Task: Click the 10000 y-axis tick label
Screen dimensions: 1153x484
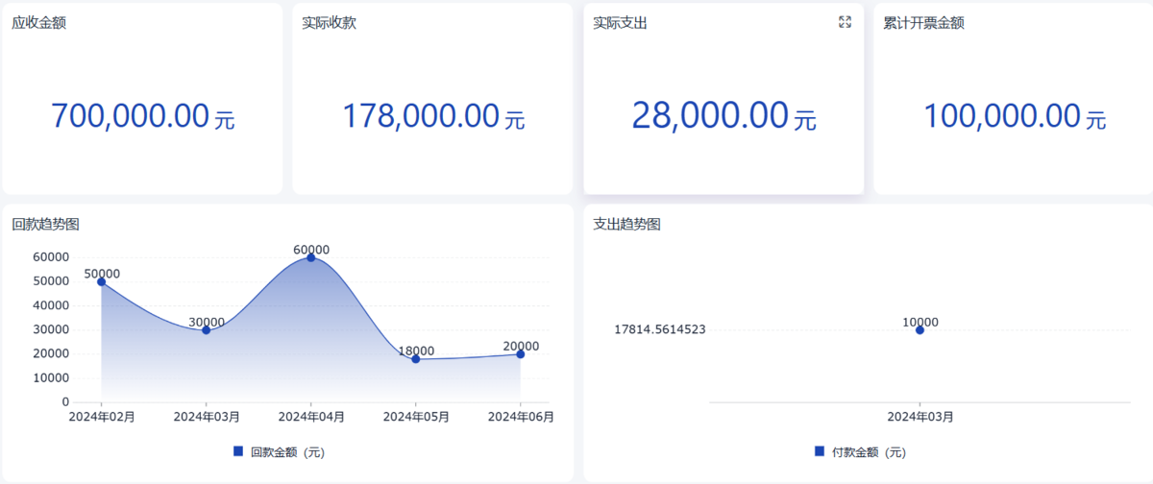Action: 50,378
